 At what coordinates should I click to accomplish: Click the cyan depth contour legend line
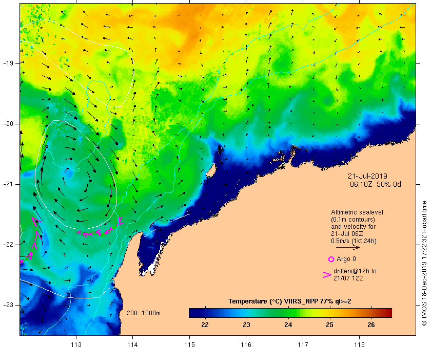point(135,318)
